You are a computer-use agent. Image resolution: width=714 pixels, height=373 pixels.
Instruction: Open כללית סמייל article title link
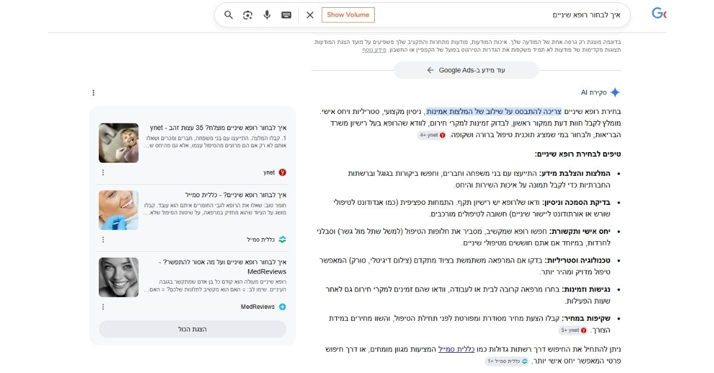pyautogui.click(x=236, y=195)
